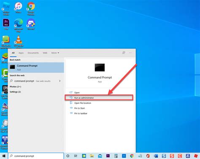Select the Adobe Premiere Pro desktop icon
Screen dimensions: 200x159
tap(6, 24)
